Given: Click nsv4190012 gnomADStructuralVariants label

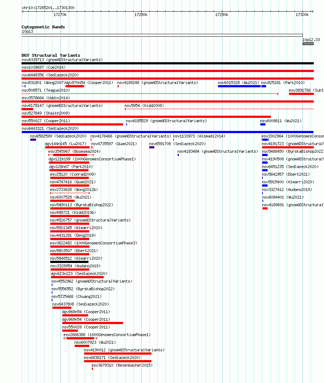Looking at the screenshot, I should click(124, 350).
